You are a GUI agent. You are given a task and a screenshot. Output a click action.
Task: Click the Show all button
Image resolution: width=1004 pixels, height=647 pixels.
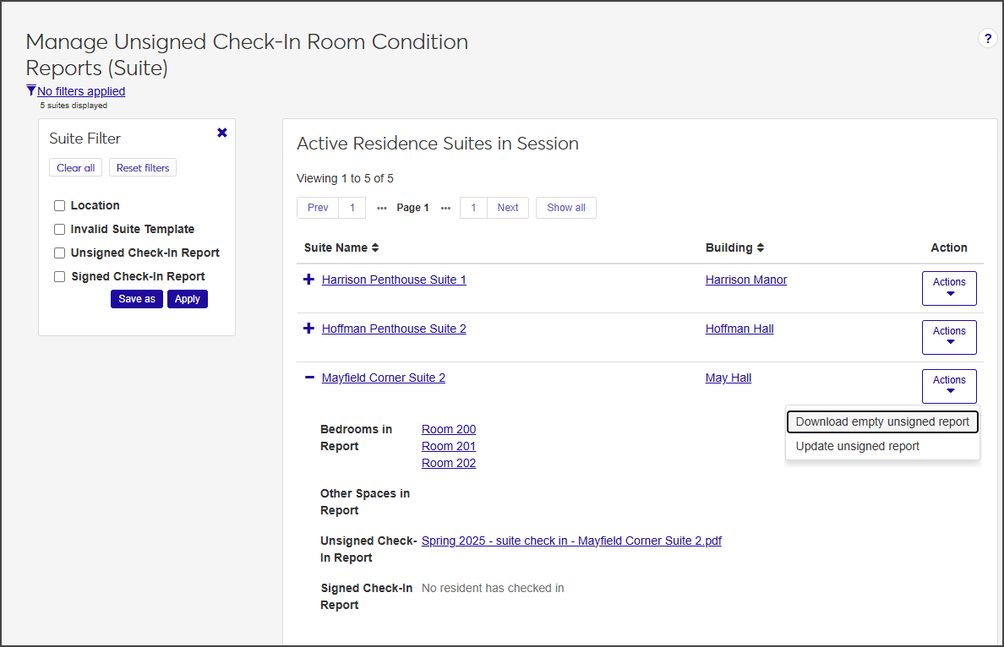click(565, 208)
